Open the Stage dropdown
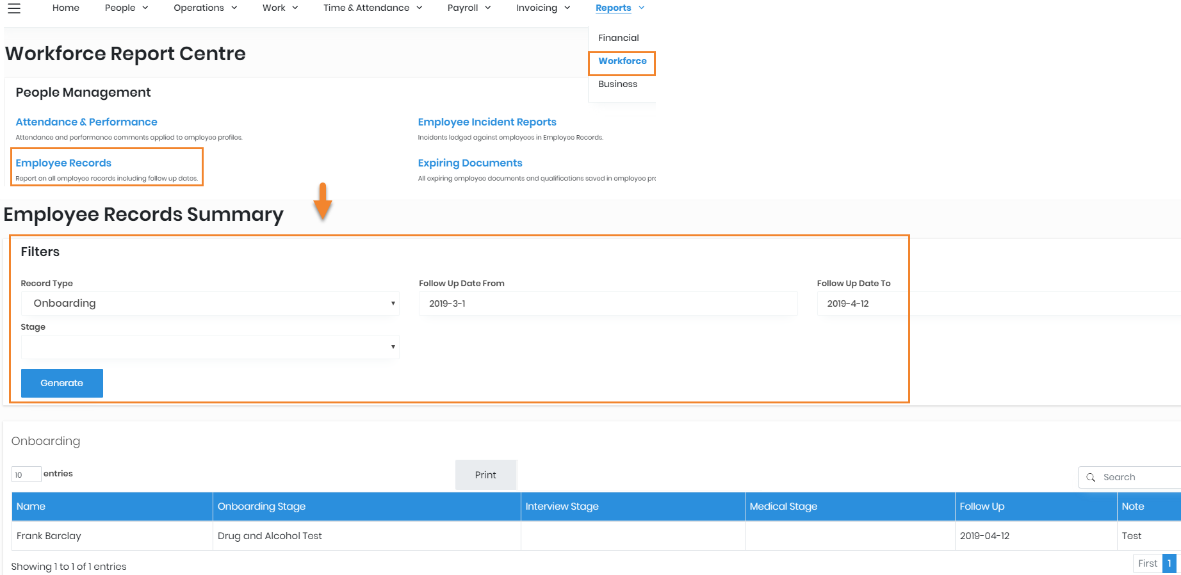This screenshot has width=1181, height=575. pyautogui.click(x=209, y=347)
